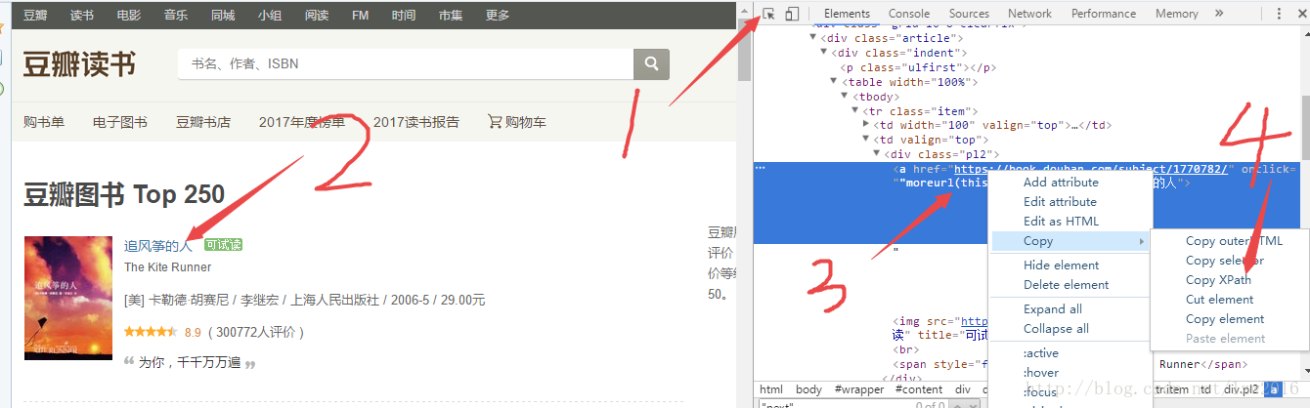
Task: Collapse the div class="article" node
Action: point(812,38)
